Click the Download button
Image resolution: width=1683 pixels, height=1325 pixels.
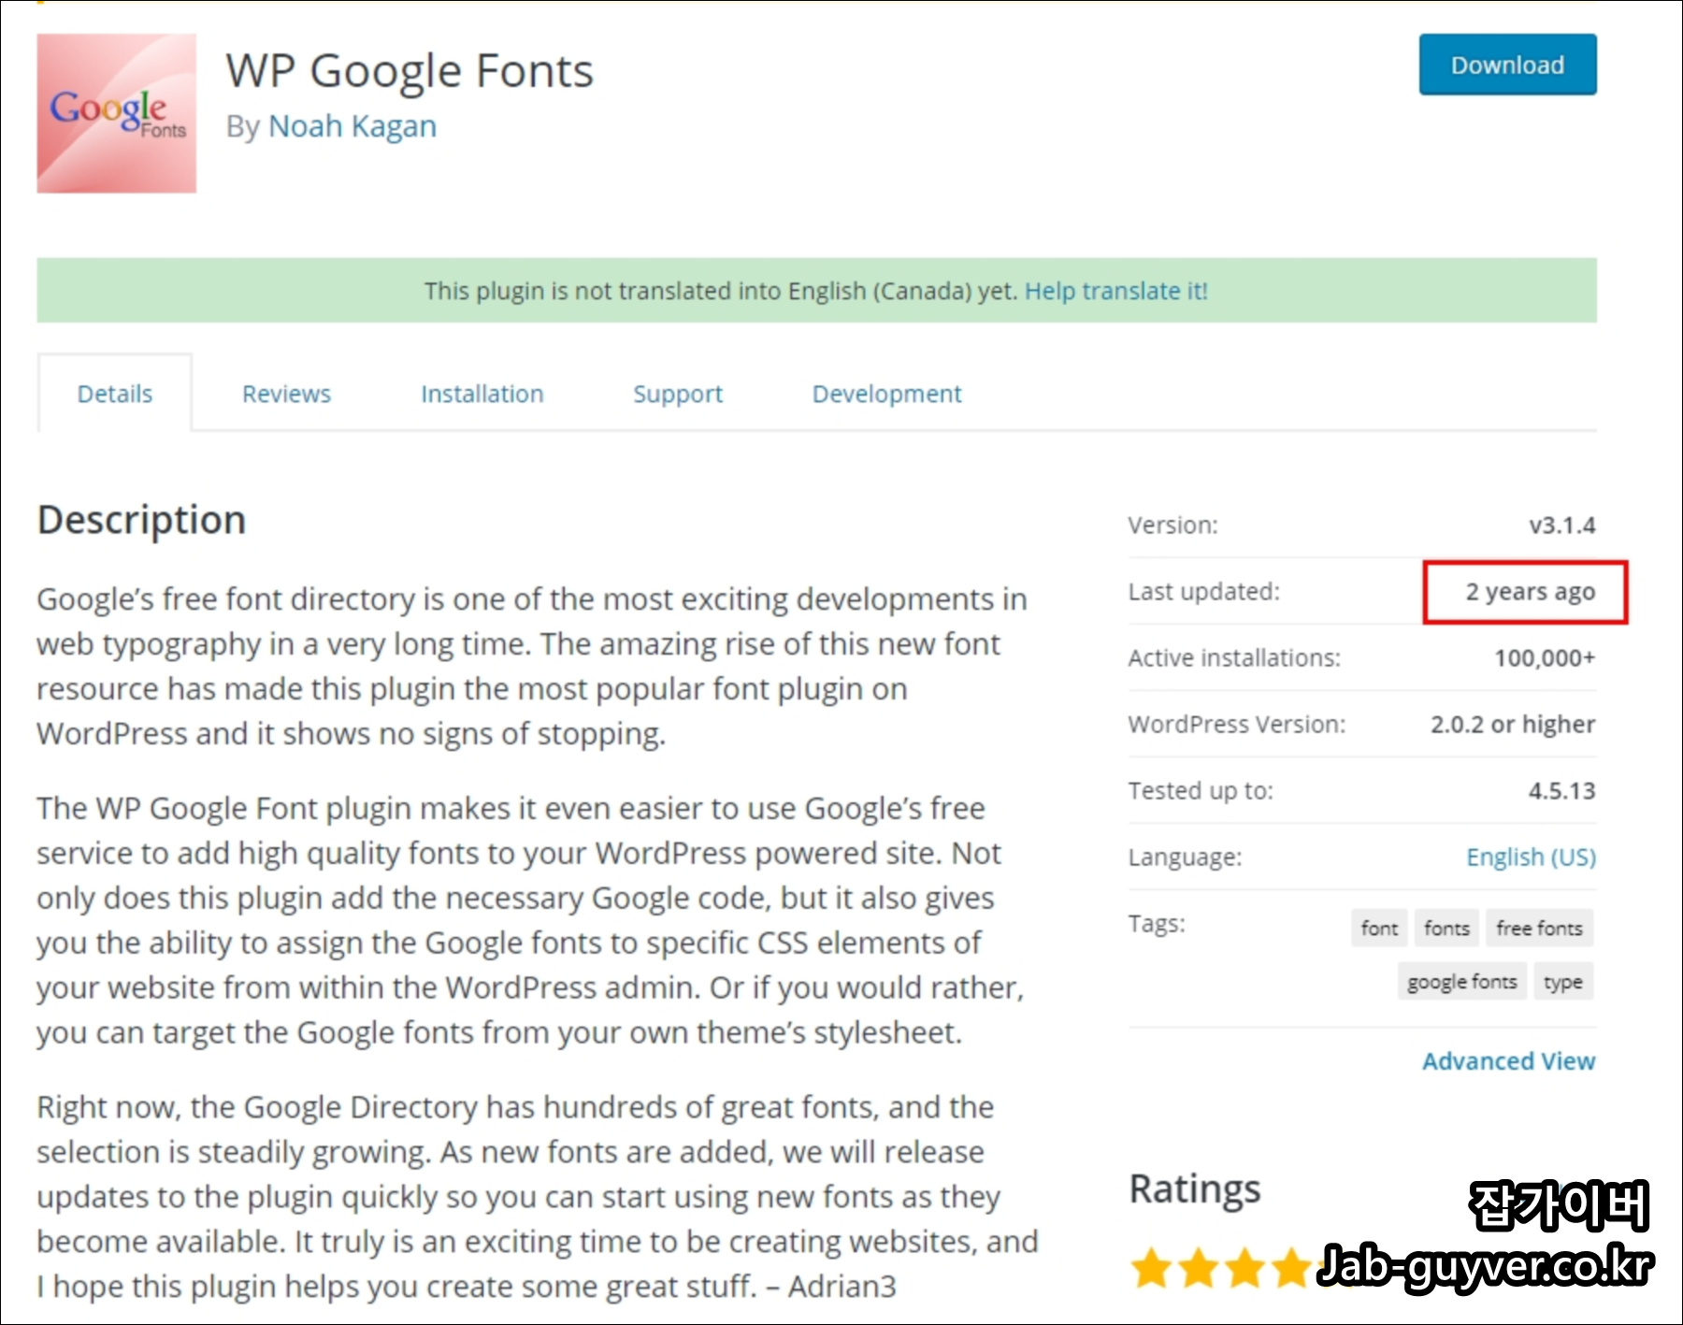click(x=1507, y=65)
